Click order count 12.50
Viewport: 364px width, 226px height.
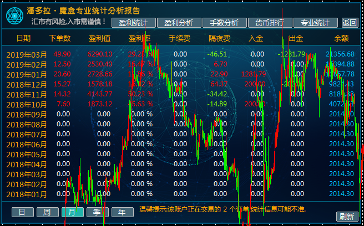(x=62, y=64)
